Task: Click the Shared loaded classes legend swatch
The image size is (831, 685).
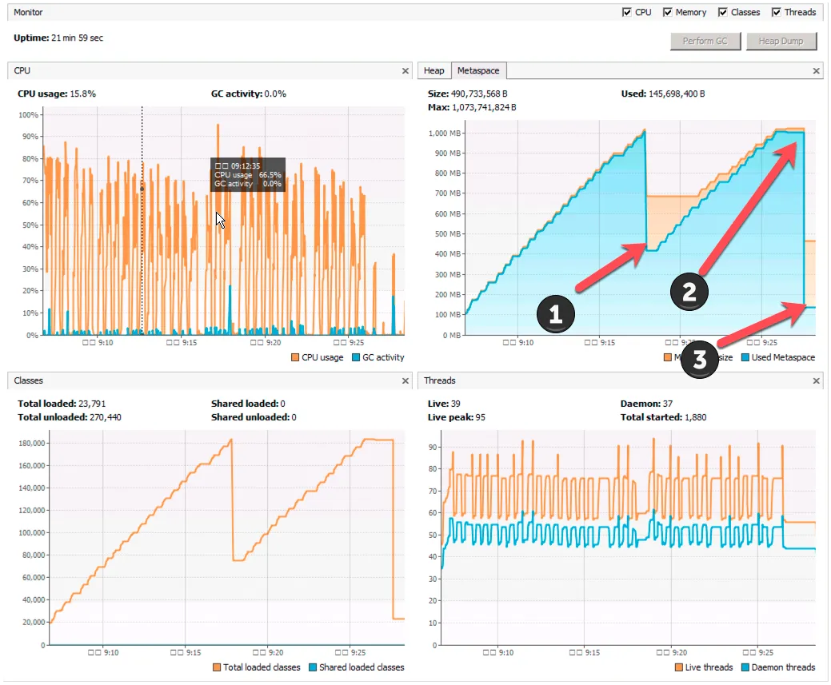Action: click(313, 667)
